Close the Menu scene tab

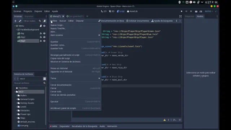point(63,16)
